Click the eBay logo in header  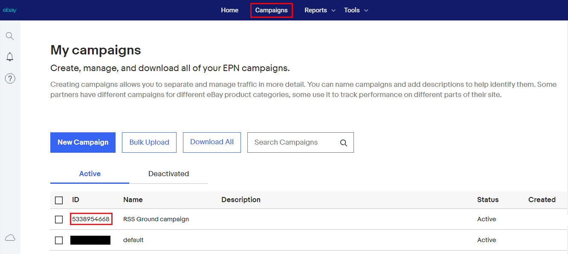pos(9,10)
